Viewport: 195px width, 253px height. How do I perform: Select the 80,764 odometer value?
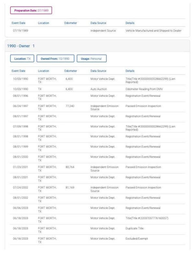tap(70, 167)
